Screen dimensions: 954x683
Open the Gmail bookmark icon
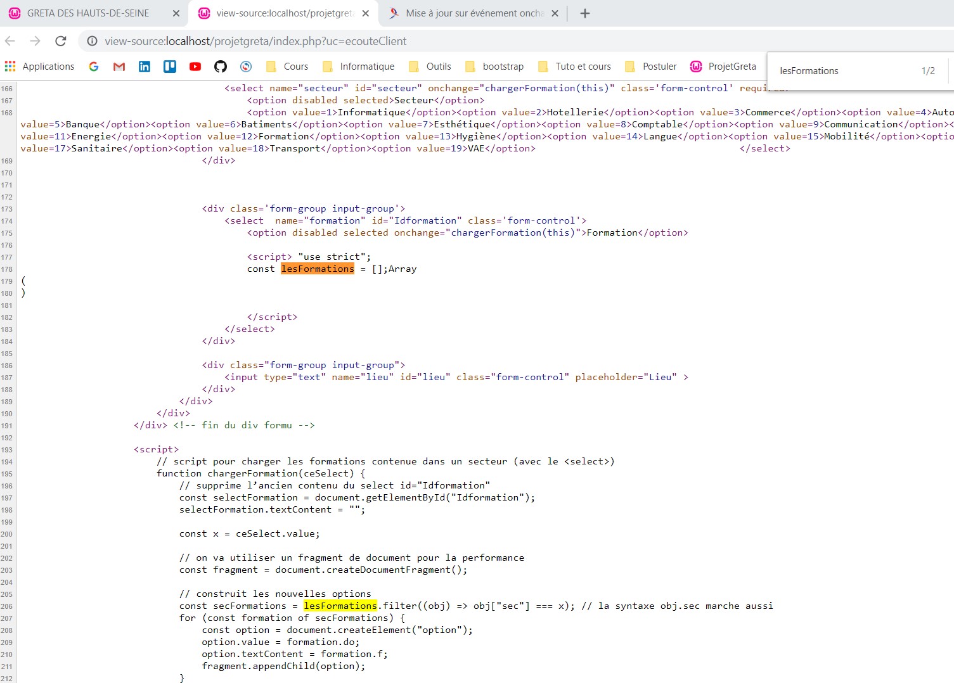coord(119,67)
